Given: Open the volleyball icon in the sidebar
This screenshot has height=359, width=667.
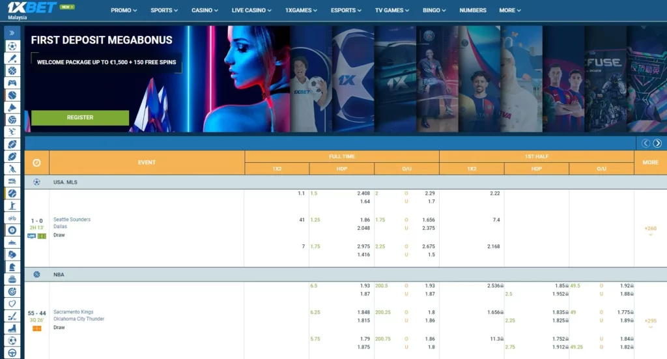Looking at the screenshot, I should click(12, 120).
